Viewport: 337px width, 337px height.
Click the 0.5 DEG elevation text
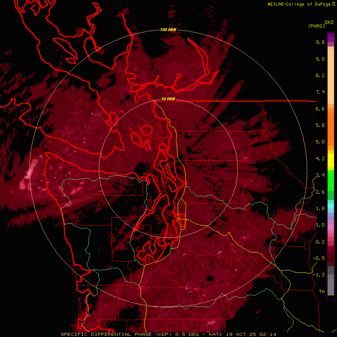point(187,334)
